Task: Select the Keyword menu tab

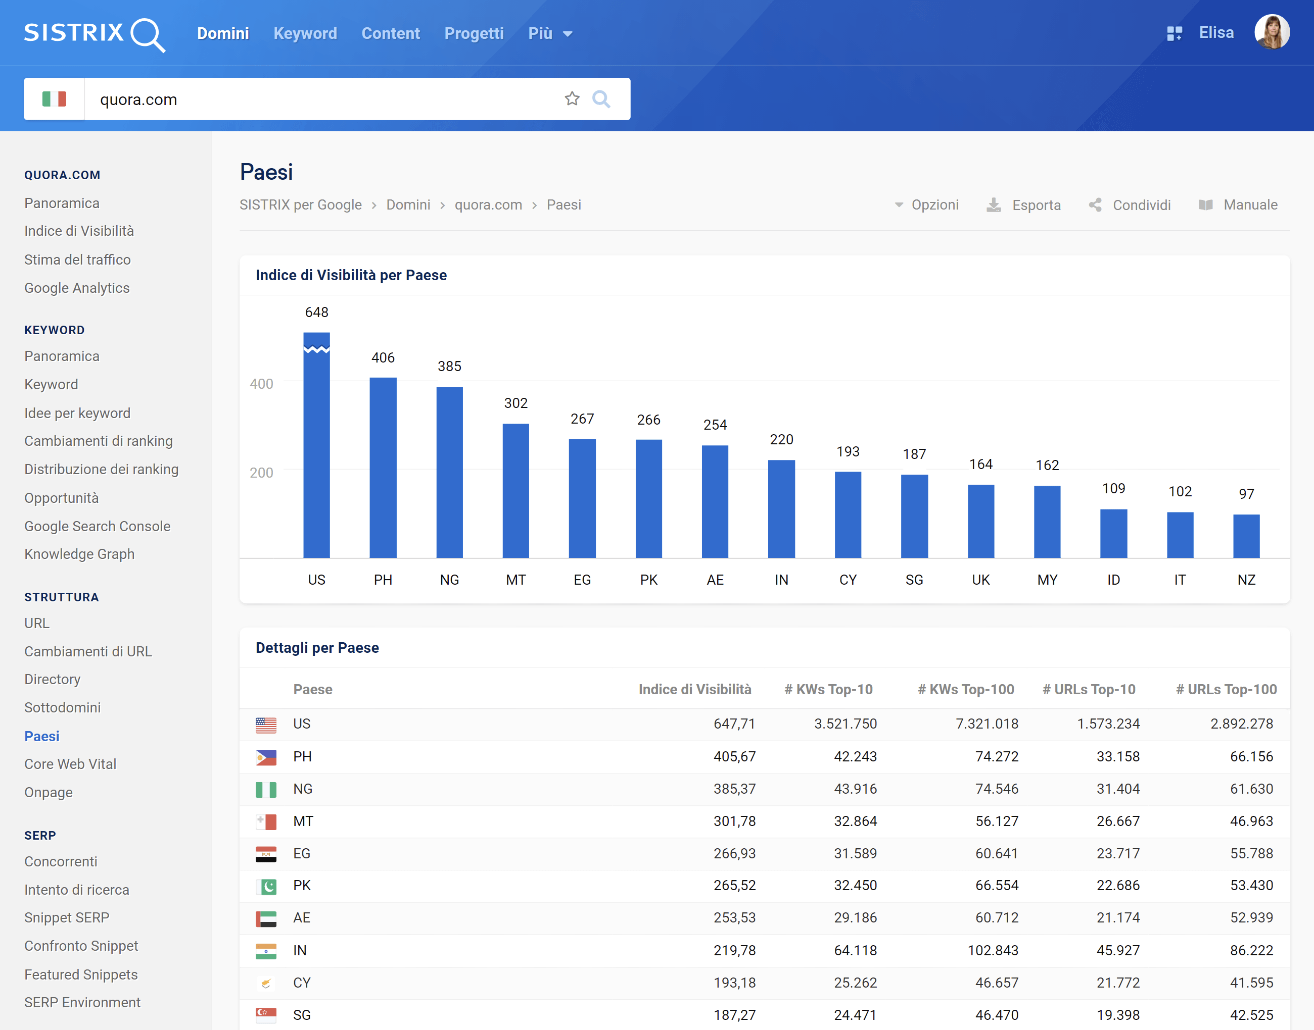Action: (305, 33)
